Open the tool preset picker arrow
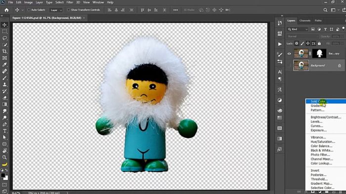Screen dimensions: 346x194 23,10
